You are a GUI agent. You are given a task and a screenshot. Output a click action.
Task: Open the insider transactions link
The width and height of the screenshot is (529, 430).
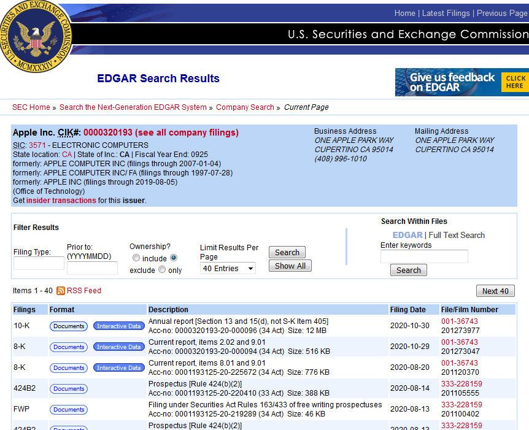[61, 201]
